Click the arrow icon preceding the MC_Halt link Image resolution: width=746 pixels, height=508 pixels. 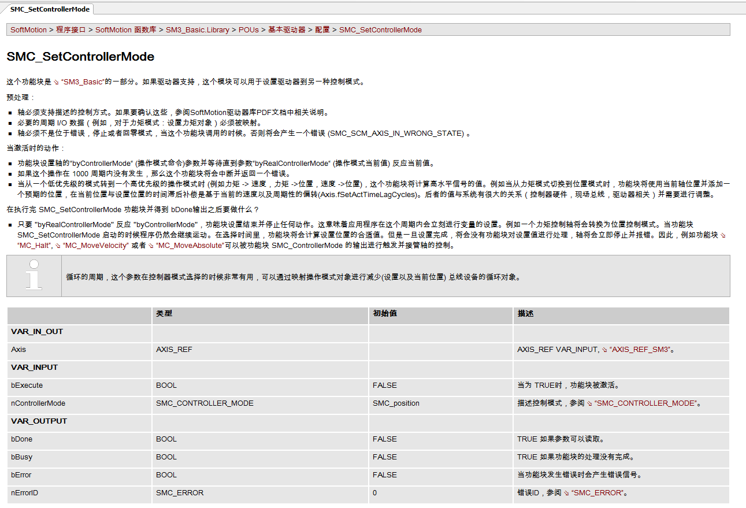click(722, 236)
